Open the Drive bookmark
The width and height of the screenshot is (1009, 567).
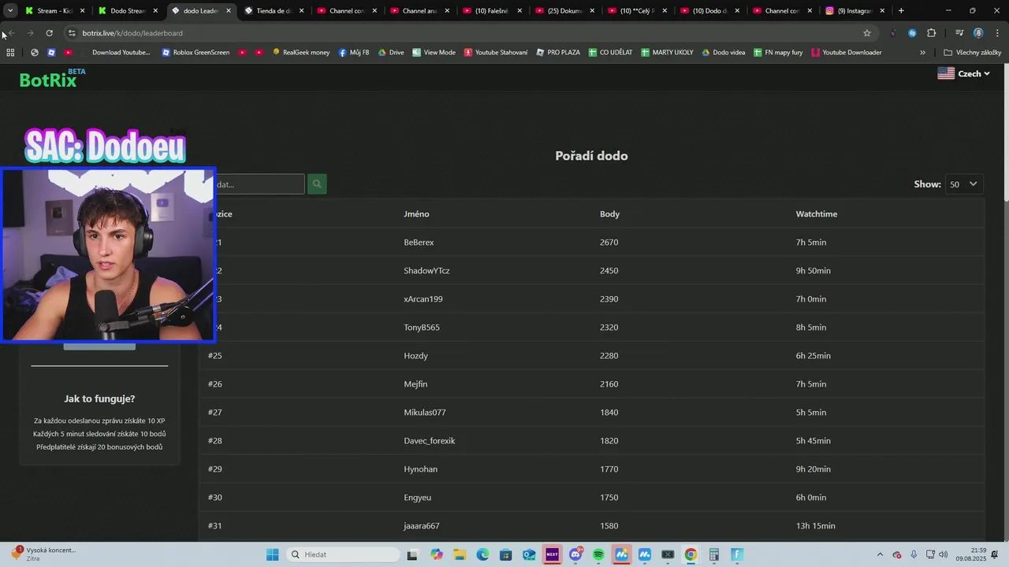[391, 53]
